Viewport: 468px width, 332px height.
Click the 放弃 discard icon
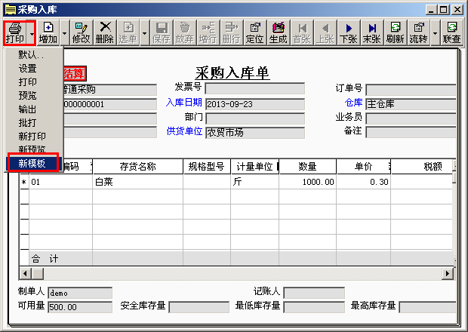[185, 32]
